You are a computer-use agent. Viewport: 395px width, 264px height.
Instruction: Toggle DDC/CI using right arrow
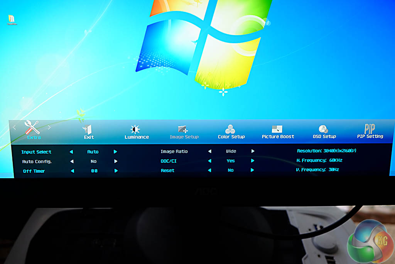[x=252, y=161]
